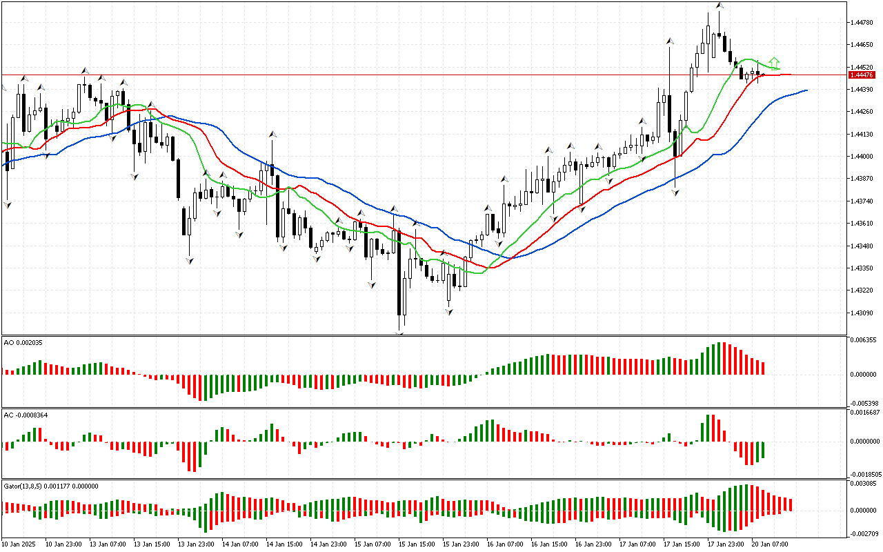Image resolution: width=883 pixels, height=552 pixels.
Task: Click the 1.44650 price scale label
Action: click(x=862, y=45)
